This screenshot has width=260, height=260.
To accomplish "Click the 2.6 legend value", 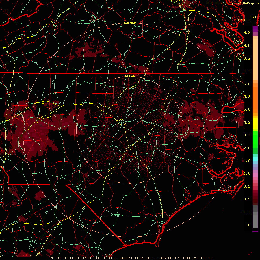I will pos(247,148).
